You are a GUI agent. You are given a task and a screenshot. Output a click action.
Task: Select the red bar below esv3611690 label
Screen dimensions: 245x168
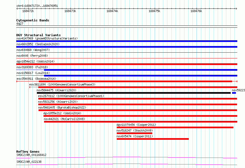click(138, 87)
